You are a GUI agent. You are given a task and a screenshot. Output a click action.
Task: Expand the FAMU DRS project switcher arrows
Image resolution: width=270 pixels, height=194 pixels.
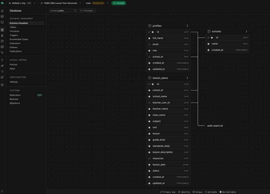[x=80, y=3]
